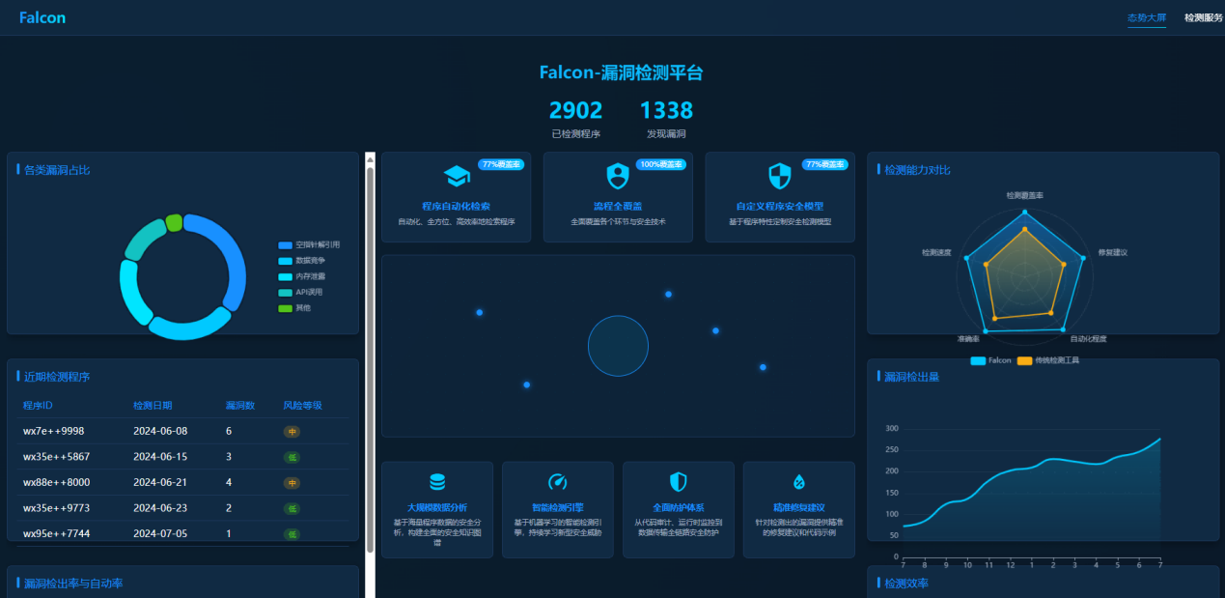Toggle the Falcon series in the radar legend
The image size is (1225, 598).
[x=991, y=360]
